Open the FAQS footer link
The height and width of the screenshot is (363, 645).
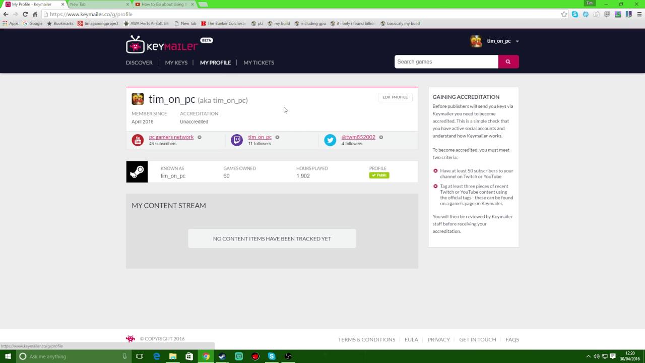tap(512, 339)
